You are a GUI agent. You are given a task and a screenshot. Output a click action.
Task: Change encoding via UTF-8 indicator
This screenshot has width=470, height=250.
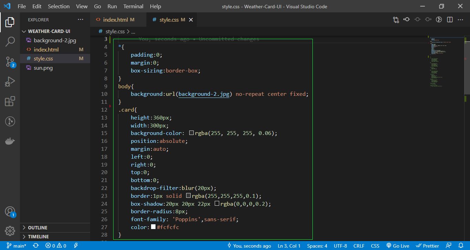click(x=340, y=246)
